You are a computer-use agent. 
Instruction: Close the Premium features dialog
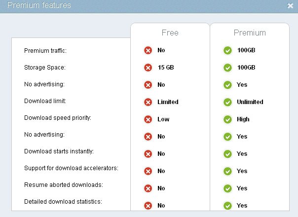pos(290,6)
